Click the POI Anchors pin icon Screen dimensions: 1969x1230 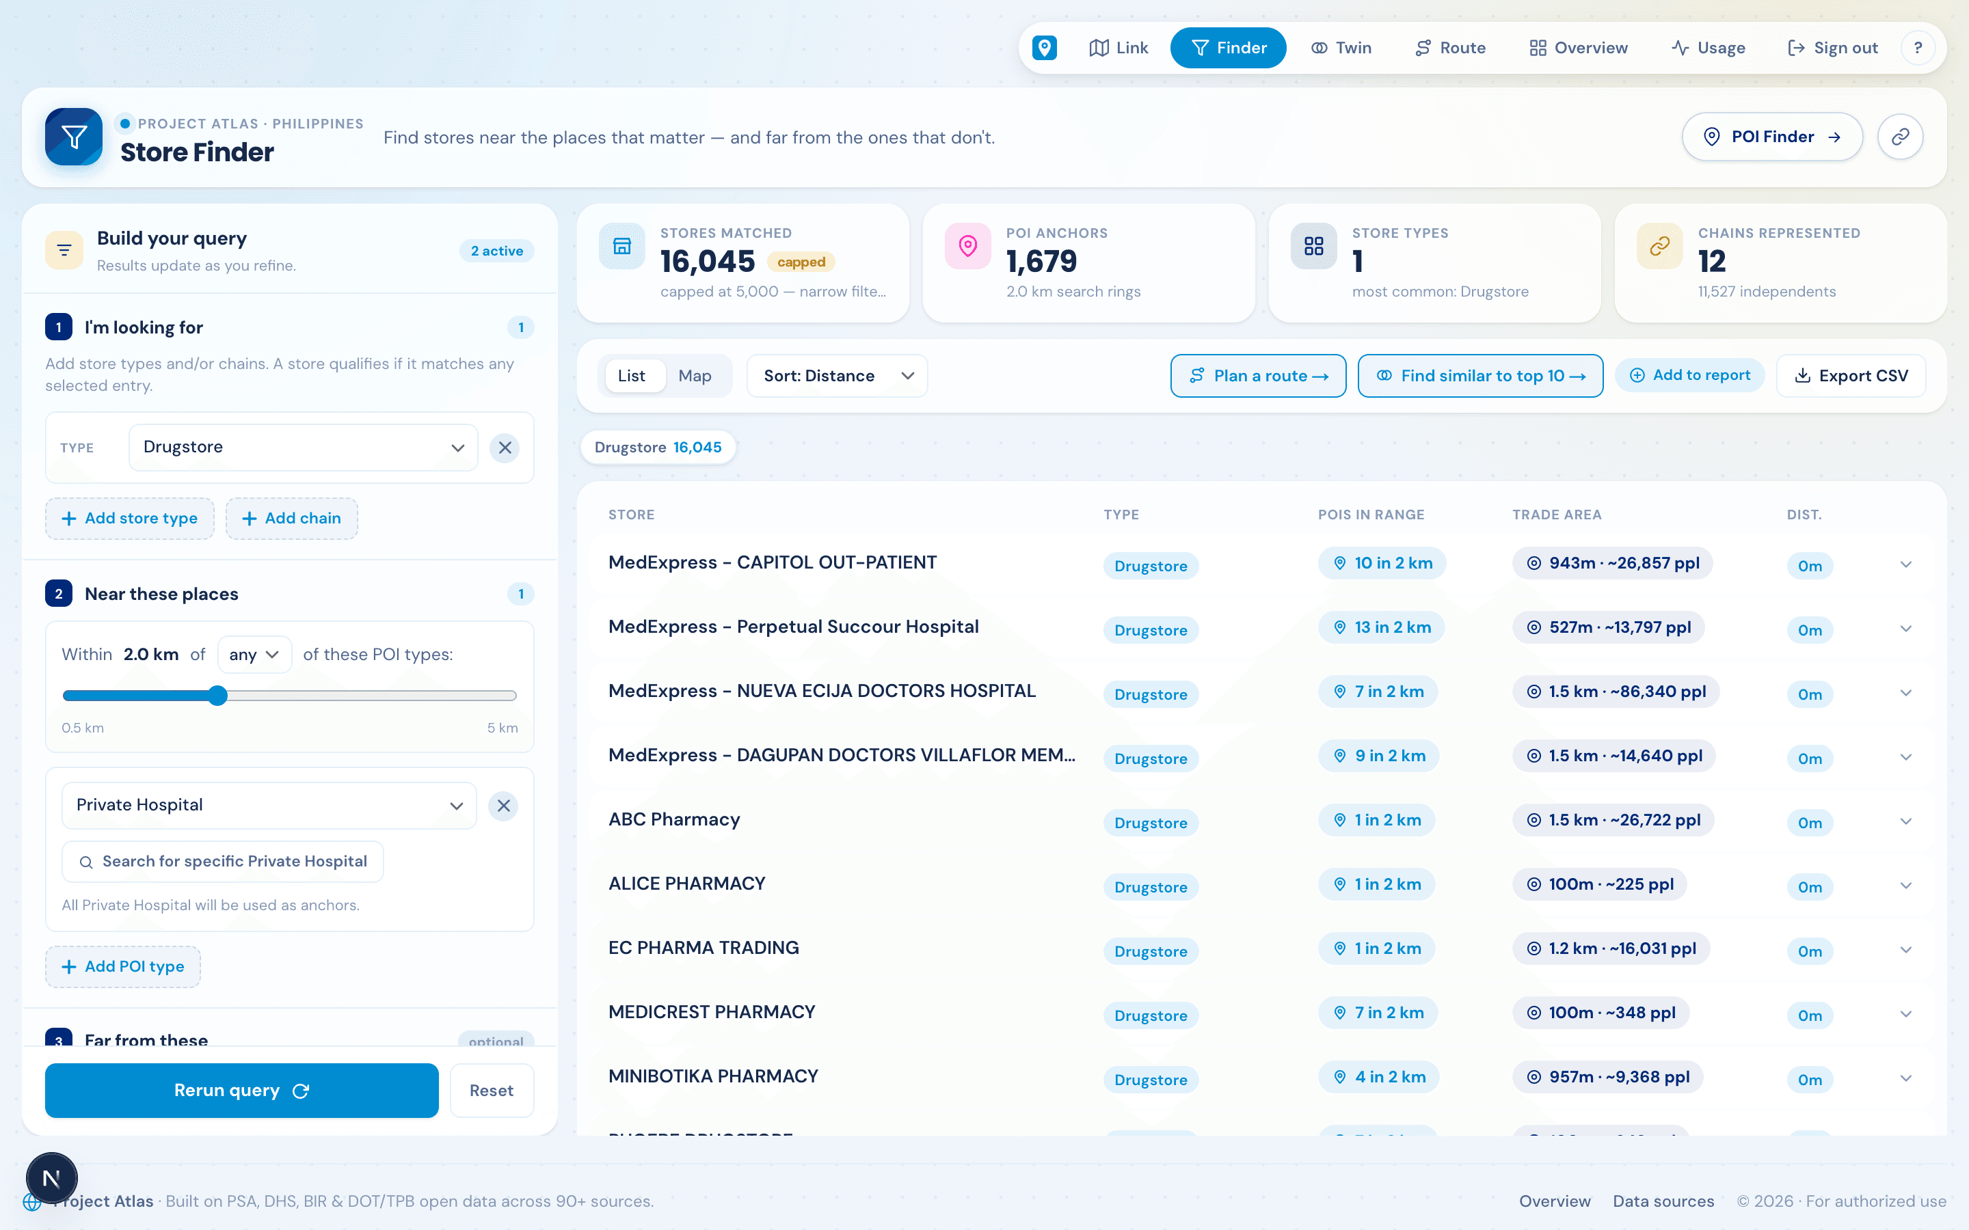pyautogui.click(x=967, y=246)
